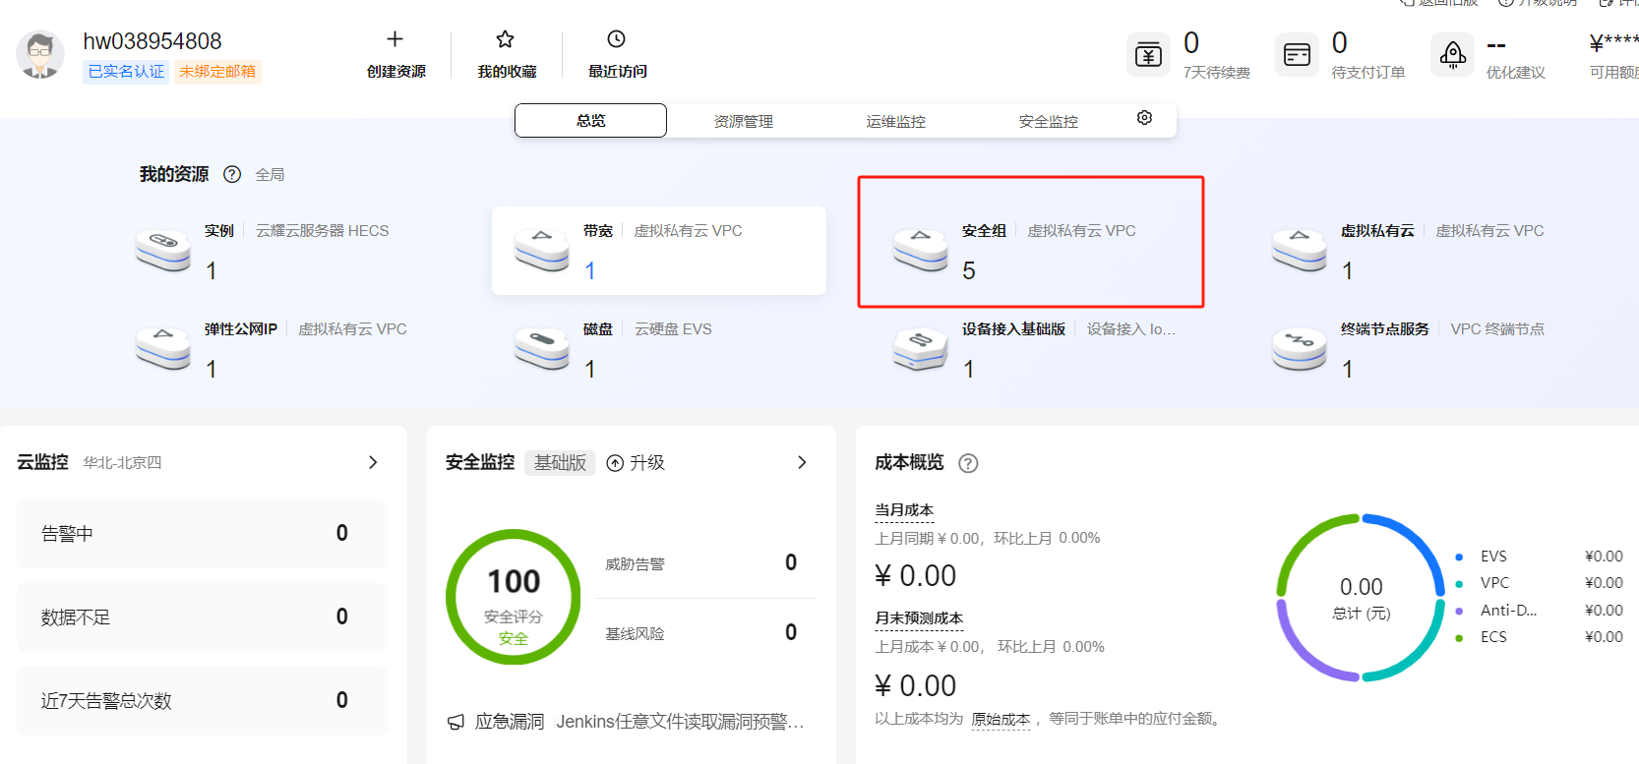Viewport: 1639px width, 764px height.
Task: Click the 未绑定邮箱 tag
Action: [217, 72]
